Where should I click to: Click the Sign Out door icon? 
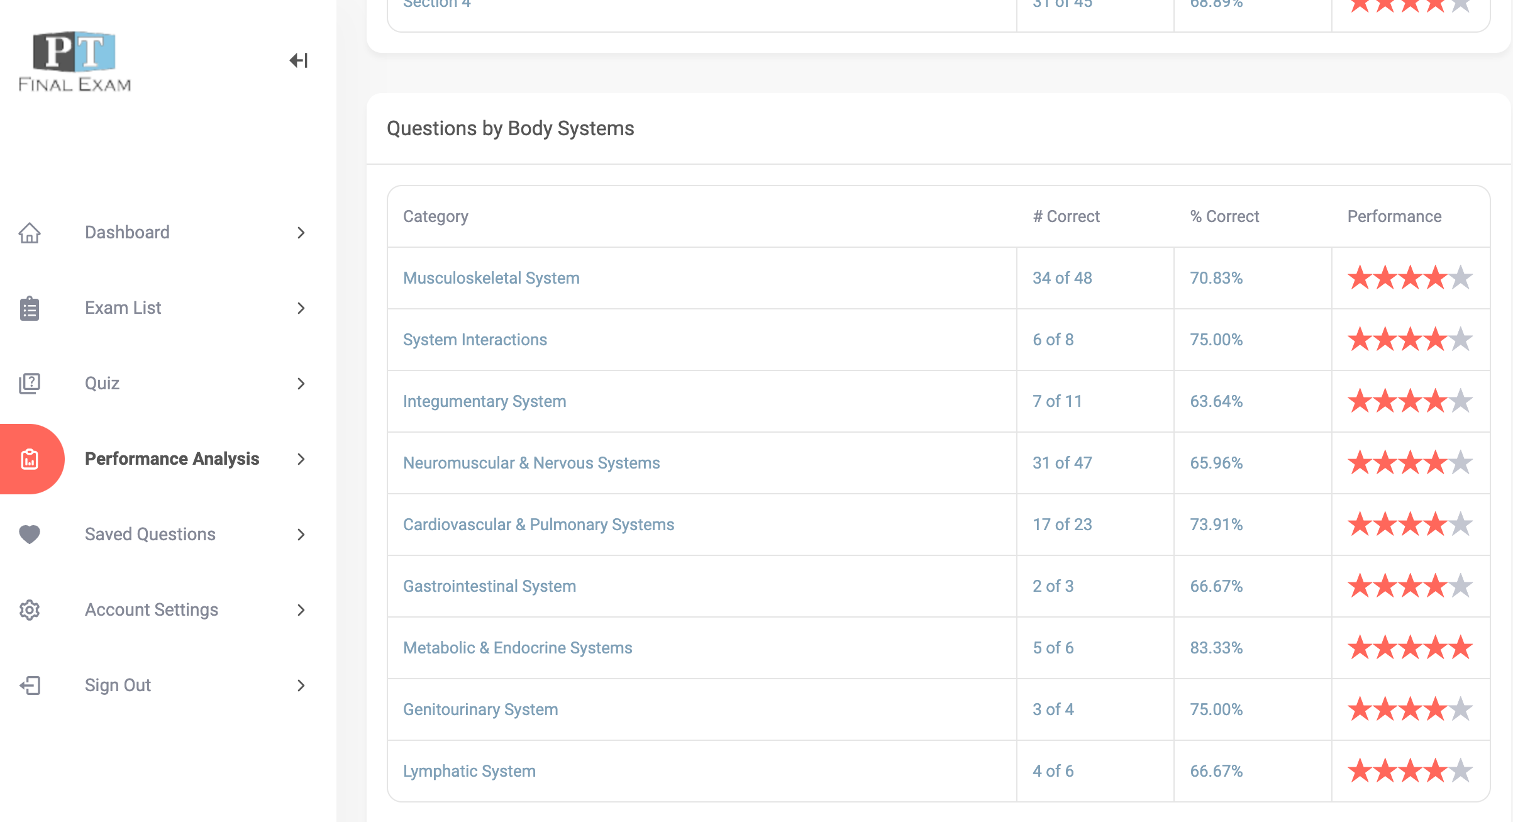coord(30,686)
